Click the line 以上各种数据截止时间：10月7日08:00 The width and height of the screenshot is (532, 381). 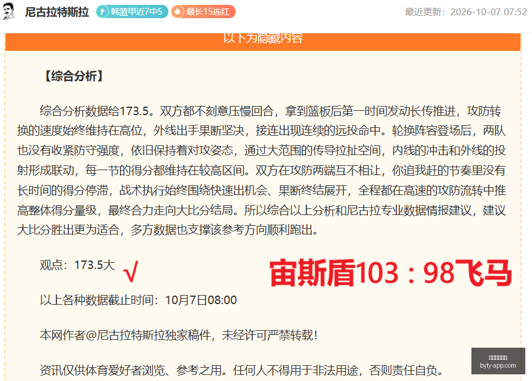coord(138,300)
